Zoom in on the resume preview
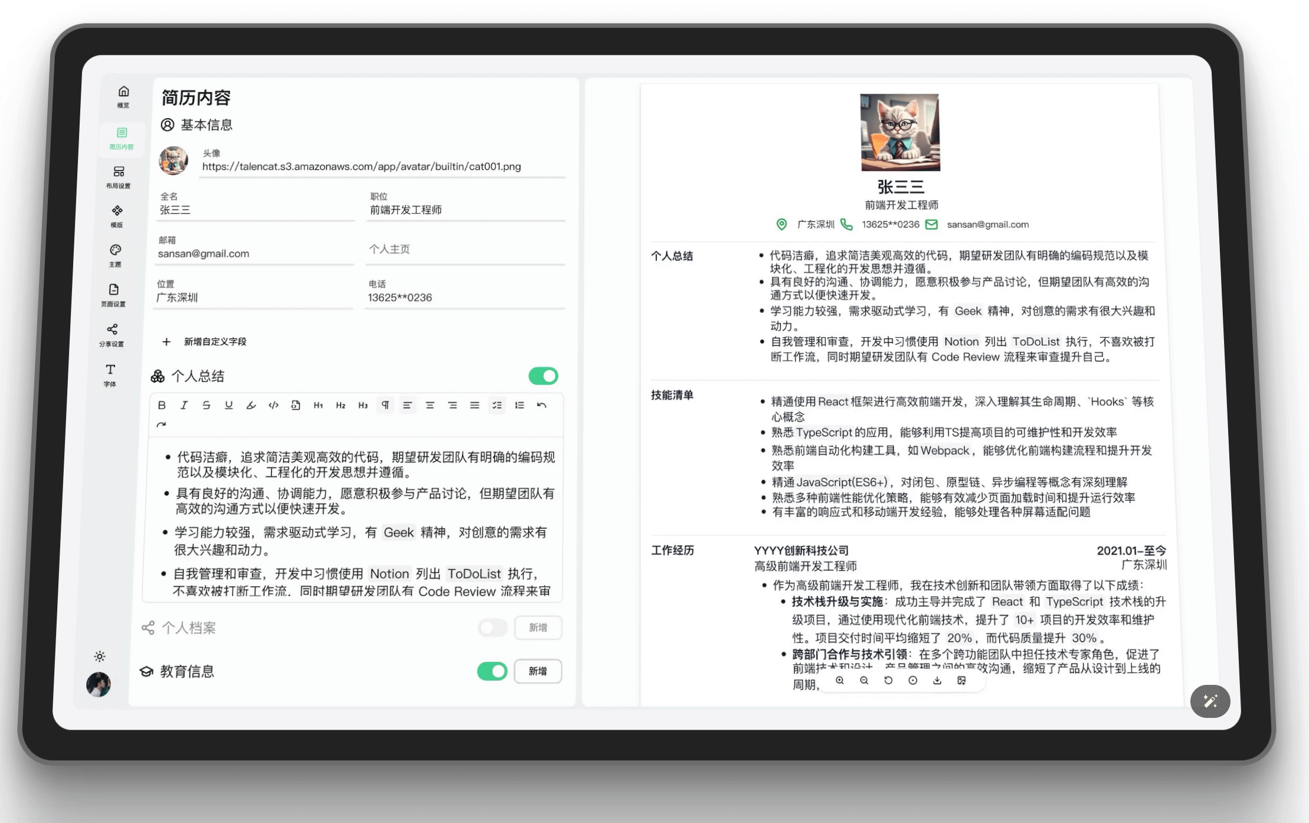 (x=839, y=680)
